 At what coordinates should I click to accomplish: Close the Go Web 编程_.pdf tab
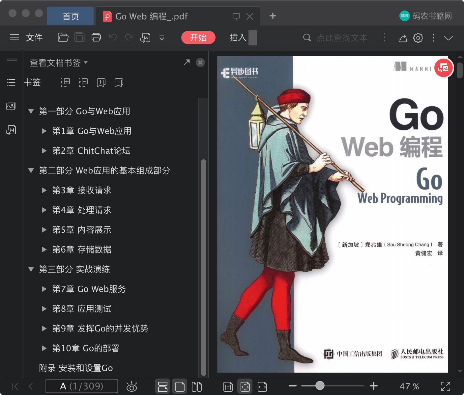coord(250,16)
